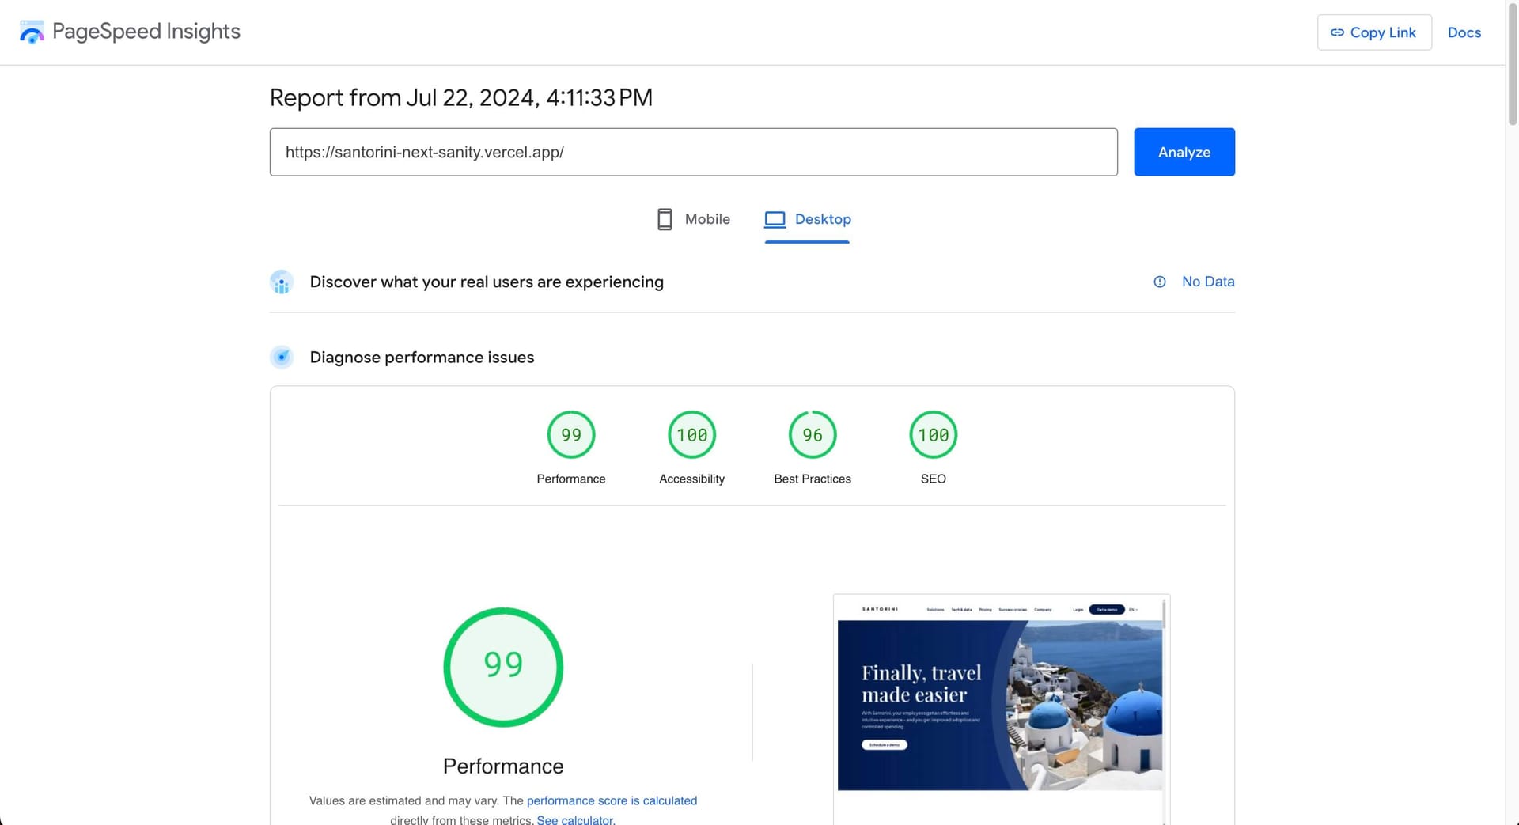This screenshot has width=1519, height=825.
Task: Click the green SEO score circle
Action: (x=934, y=434)
